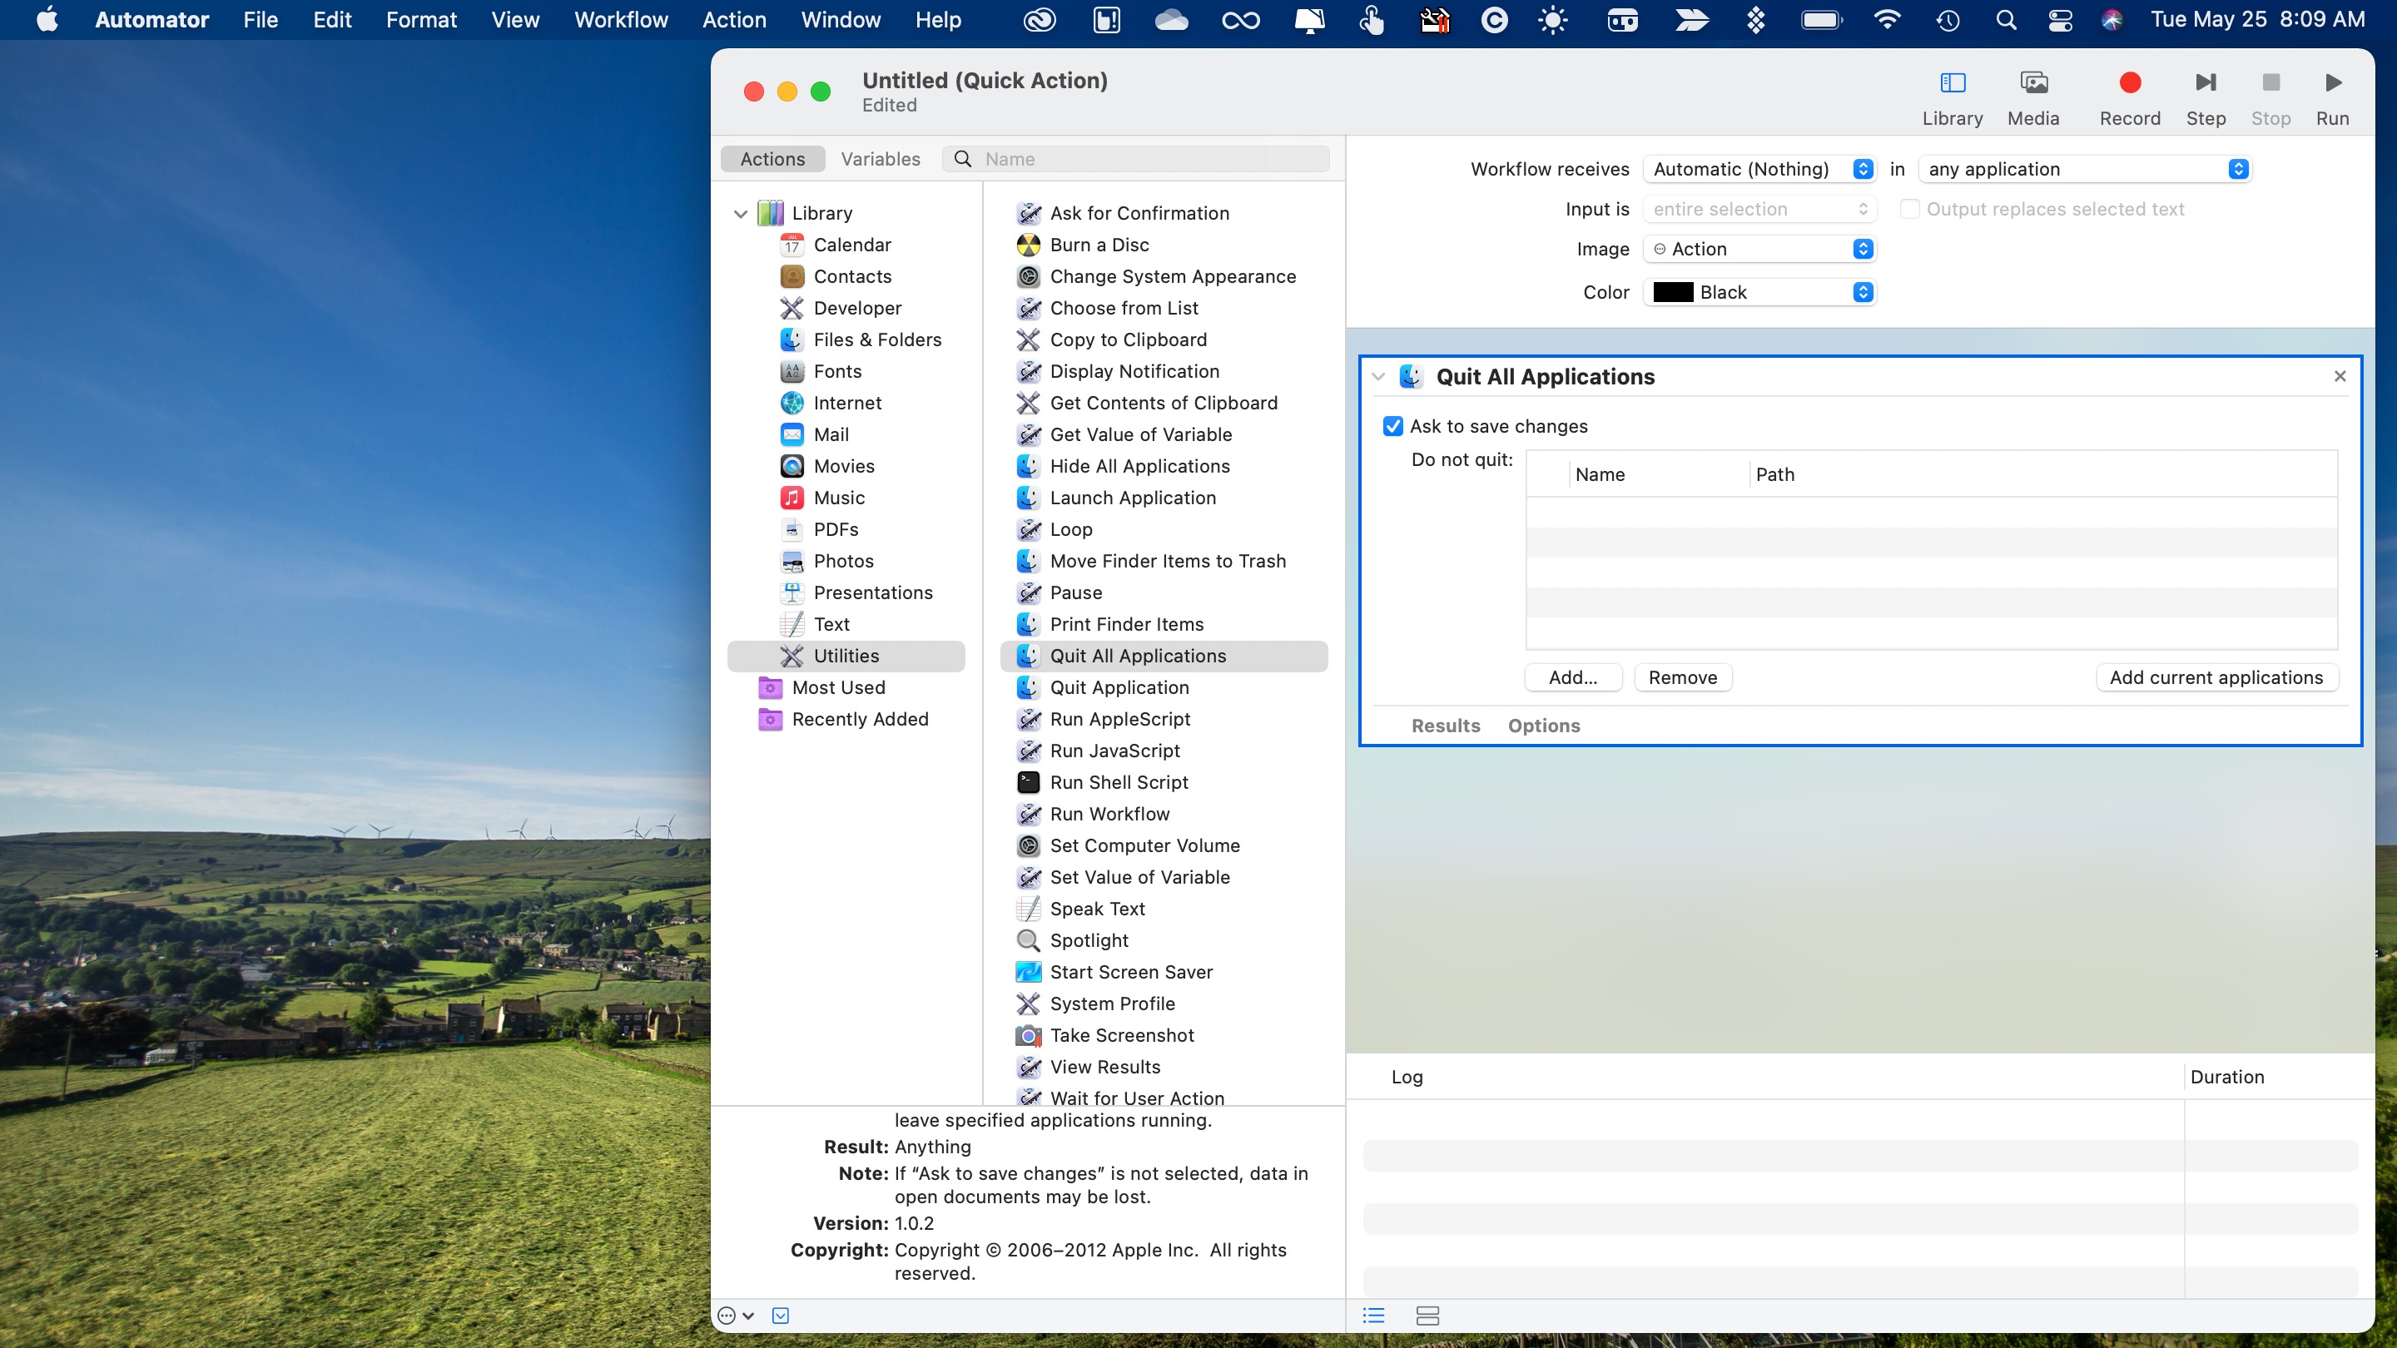Click the Step toolbar icon
Screen dimensions: 2397x1348
point(2206,84)
